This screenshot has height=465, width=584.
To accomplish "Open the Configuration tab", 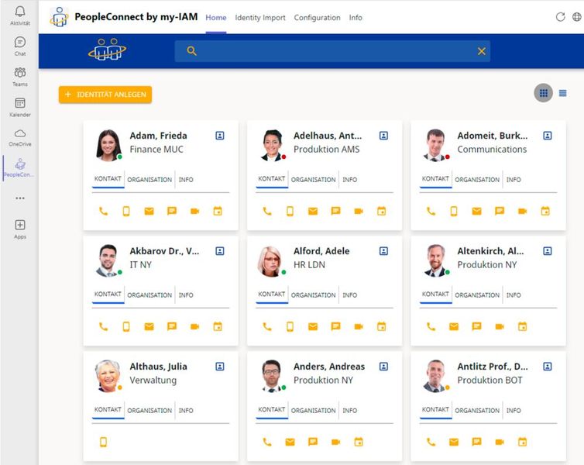I will coord(317,18).
